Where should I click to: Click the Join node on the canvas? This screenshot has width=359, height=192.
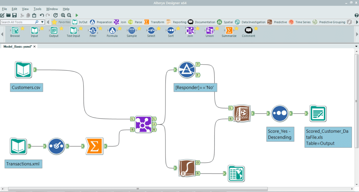click(143, 124)
